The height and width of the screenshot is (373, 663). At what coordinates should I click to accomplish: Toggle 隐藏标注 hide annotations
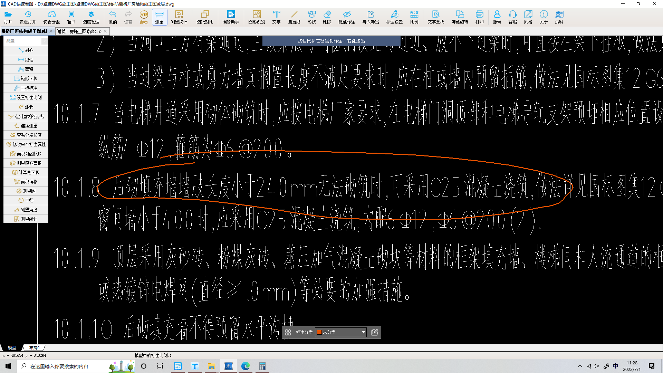[347, 17]
